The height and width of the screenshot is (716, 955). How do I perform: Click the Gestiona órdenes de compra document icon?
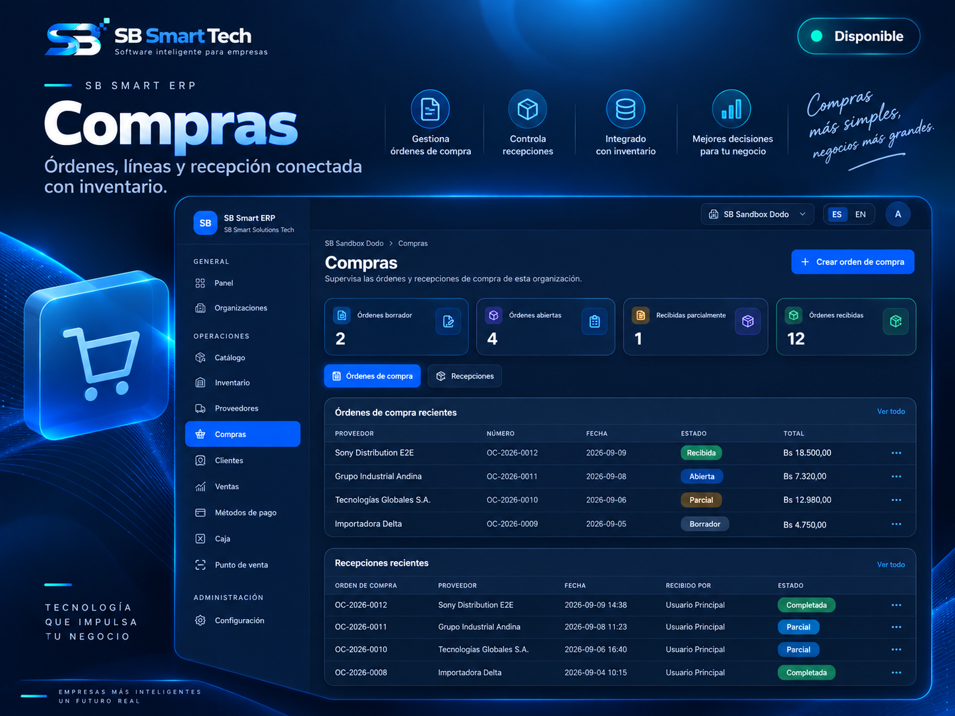tap(430, 109)
